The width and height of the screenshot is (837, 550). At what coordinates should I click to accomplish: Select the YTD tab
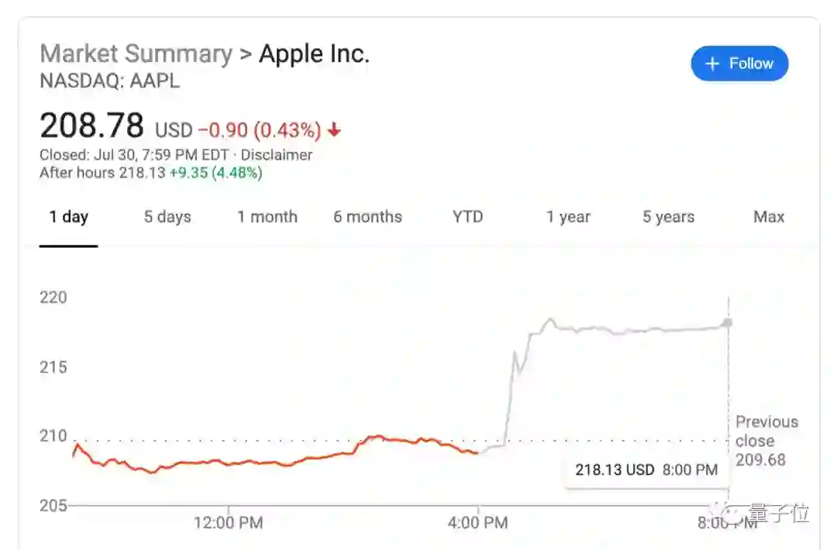pos(467,217)
